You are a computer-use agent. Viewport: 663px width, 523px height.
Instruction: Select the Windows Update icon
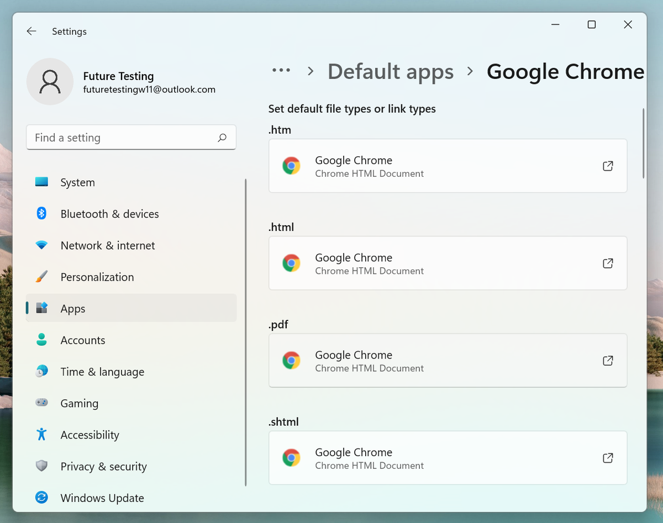click(x=41, y=498)
